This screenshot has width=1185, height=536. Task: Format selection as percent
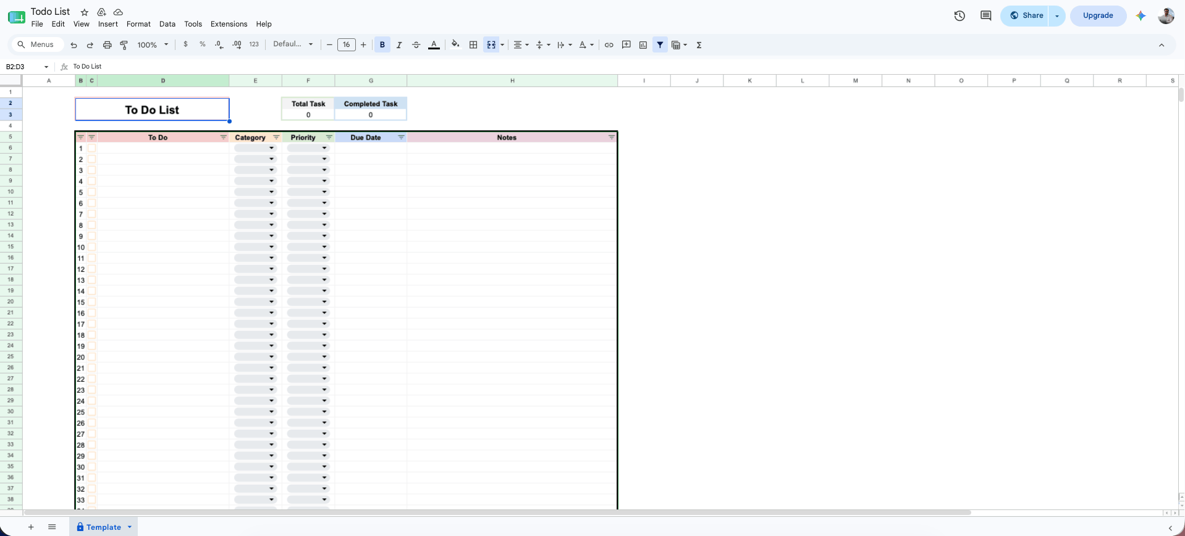pyautogui.click(x=202, y=44)
